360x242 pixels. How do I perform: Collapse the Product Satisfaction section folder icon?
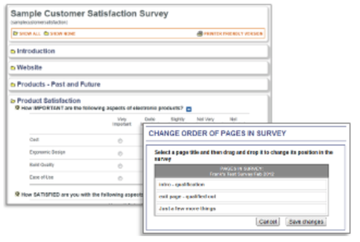(13, 101)
